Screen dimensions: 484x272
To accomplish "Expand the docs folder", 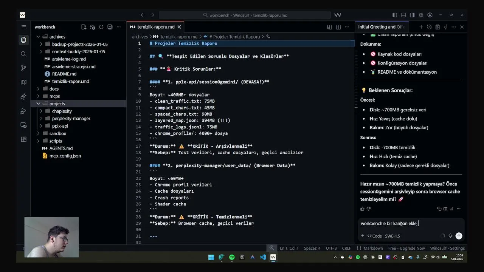I will pos(38,89).
